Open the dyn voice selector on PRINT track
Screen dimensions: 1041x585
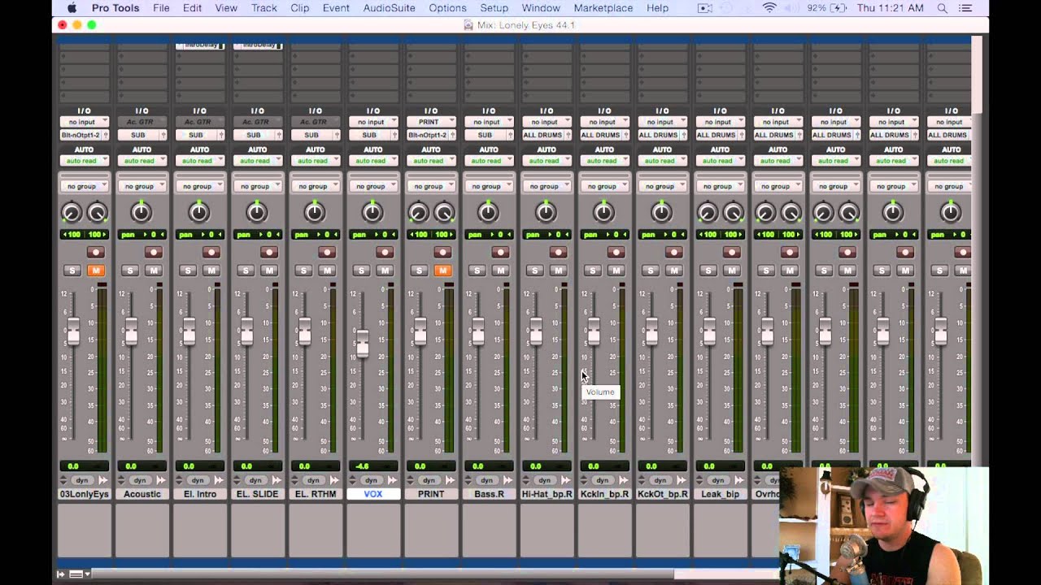click(430, 480)
